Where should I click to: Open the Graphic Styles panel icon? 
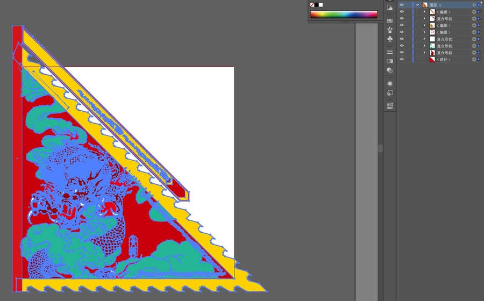390,92
